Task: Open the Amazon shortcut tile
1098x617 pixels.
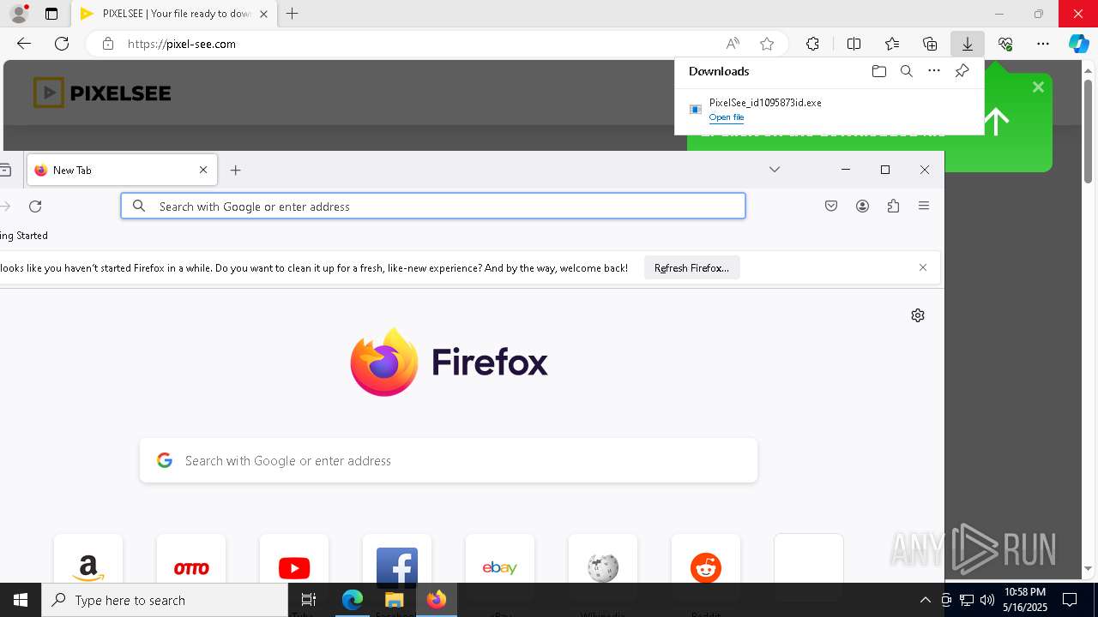Action: (88, 567)
